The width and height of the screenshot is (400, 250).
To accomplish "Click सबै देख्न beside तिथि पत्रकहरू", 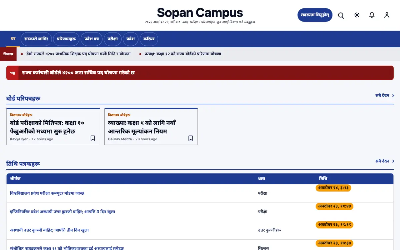I will coord(385,161).
